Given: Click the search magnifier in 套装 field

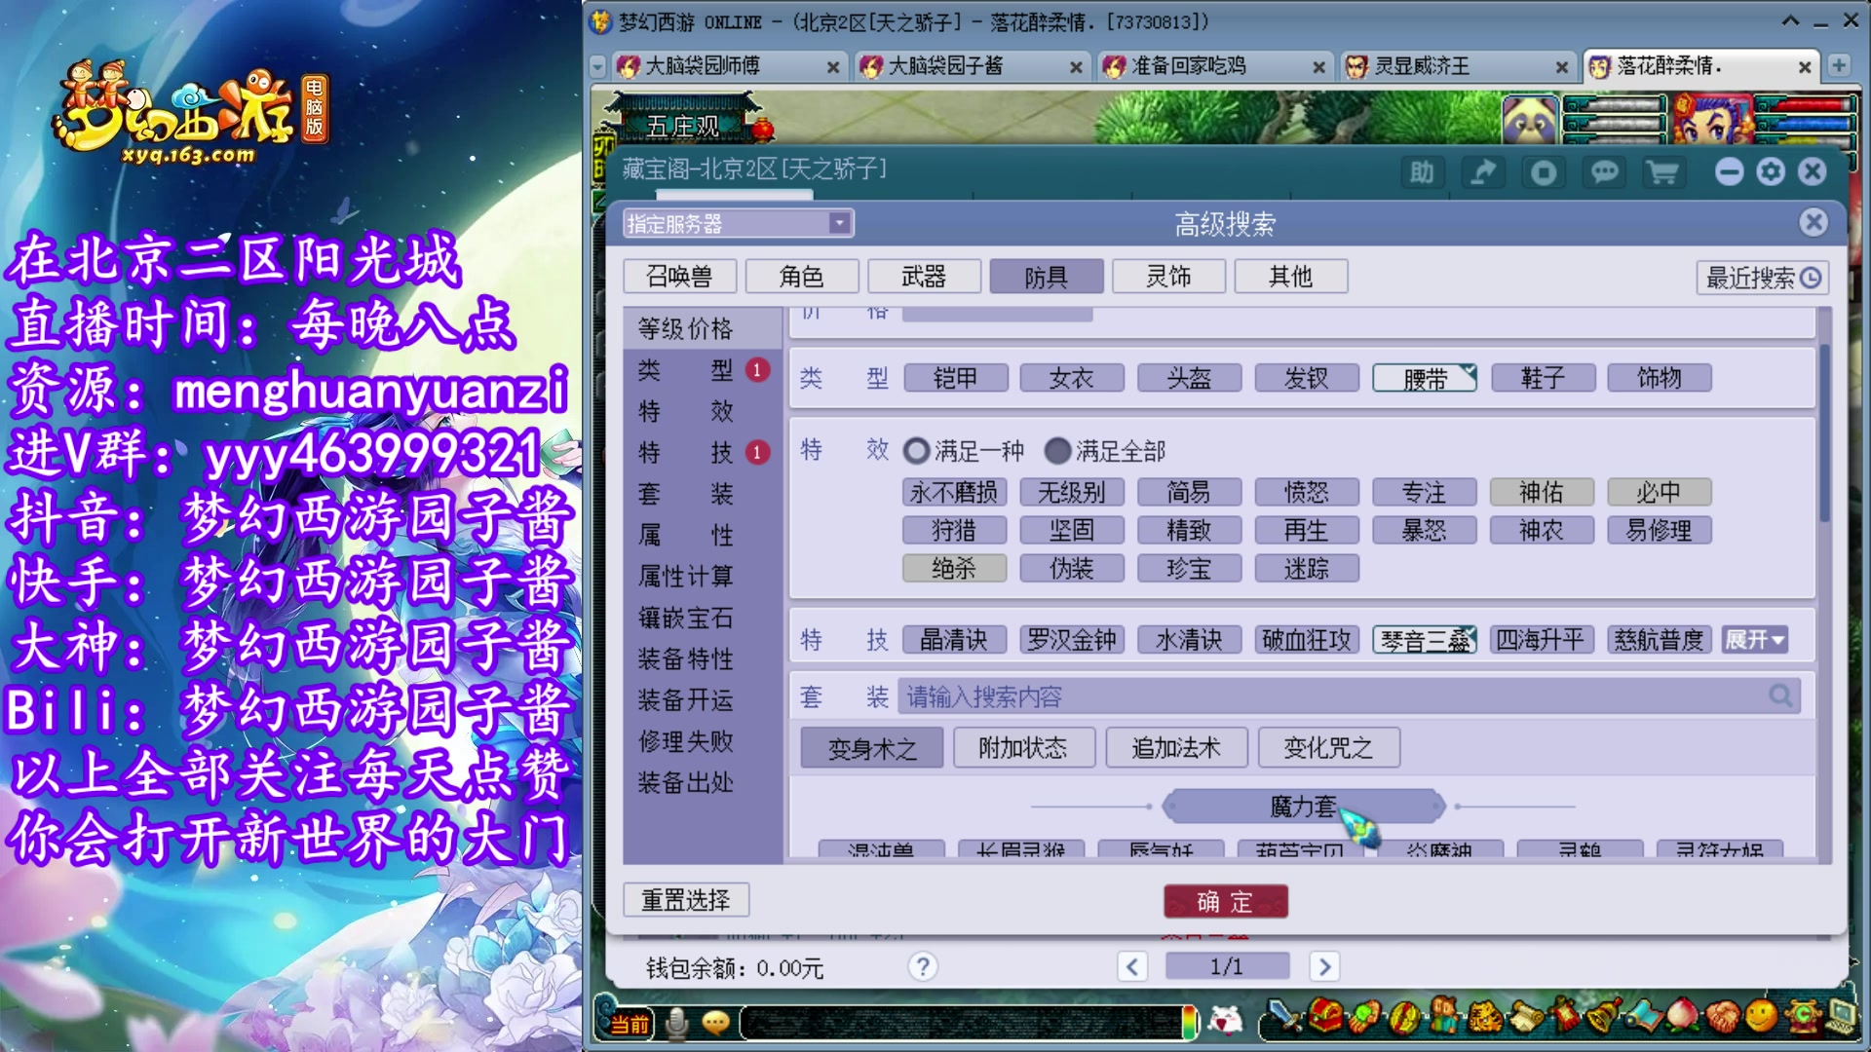Looking at the screenshot, I should (x=1781, y=695).
